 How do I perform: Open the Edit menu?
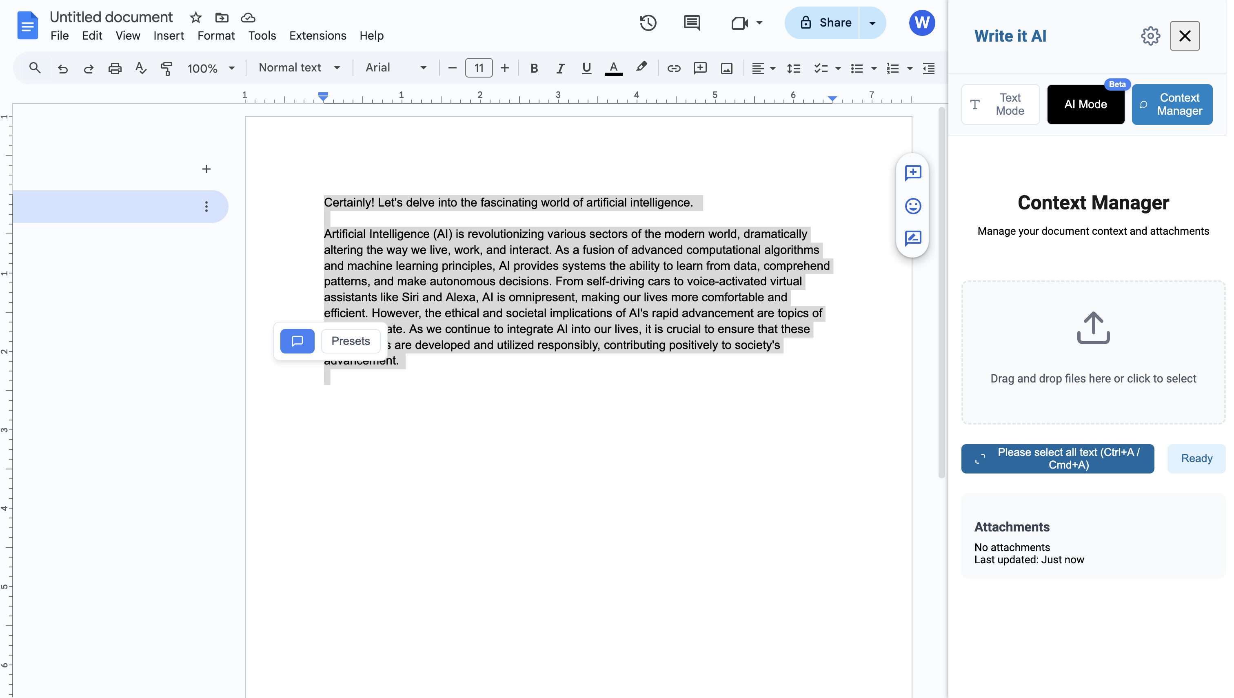click(92, 36)
